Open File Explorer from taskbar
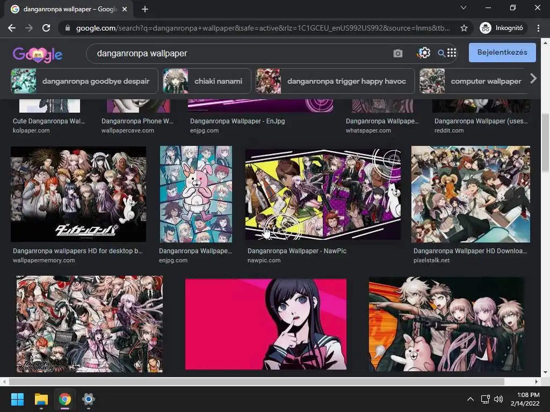This screenshot has width=550, height=412. point(41,399)
